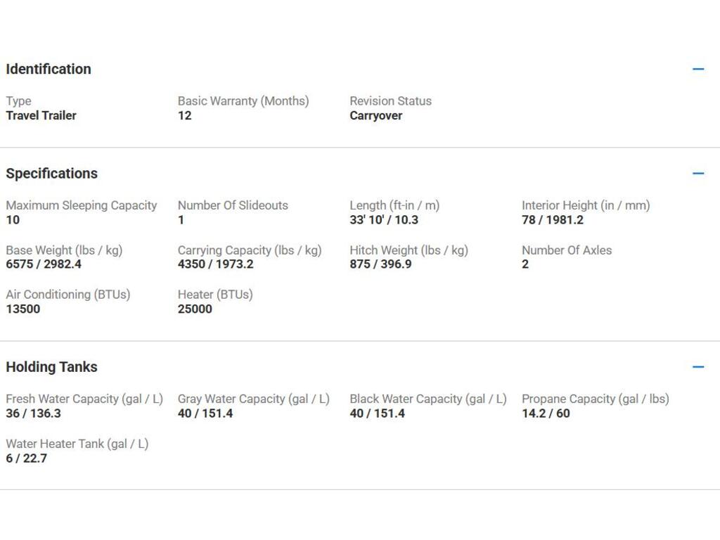Select the 25000 heater BTU value
This screenshot has height=540, width=720.
pos(195,309)
